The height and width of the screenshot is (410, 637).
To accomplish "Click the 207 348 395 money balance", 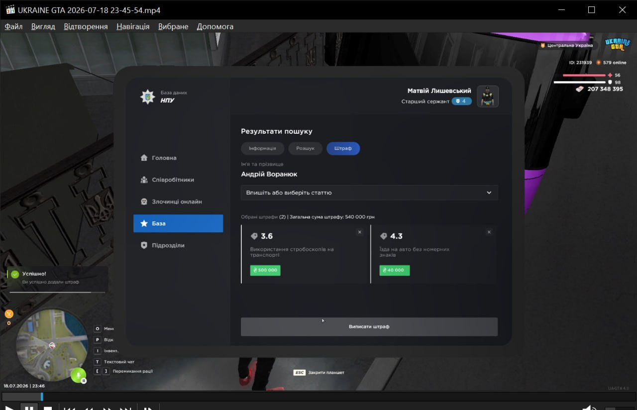I will click(x=605, y=89).
